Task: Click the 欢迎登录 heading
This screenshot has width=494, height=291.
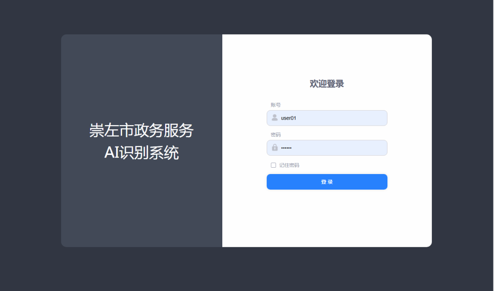Action: (327, 84)
